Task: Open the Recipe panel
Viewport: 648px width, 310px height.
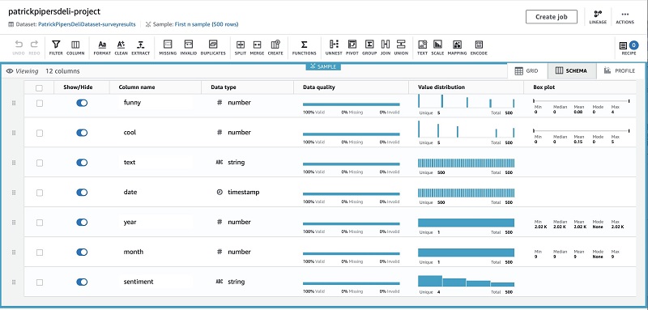Action: tap(629, 48)
